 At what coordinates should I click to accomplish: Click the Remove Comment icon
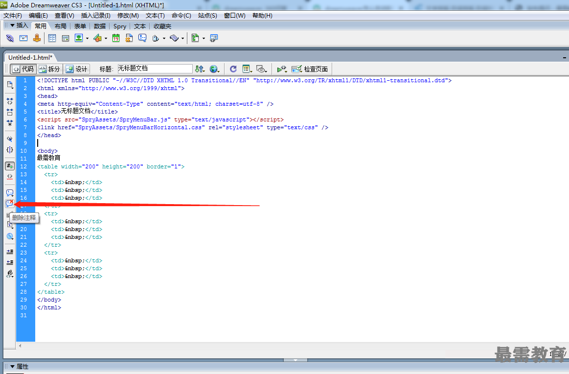pyautogui.click(x=10, y=203)
